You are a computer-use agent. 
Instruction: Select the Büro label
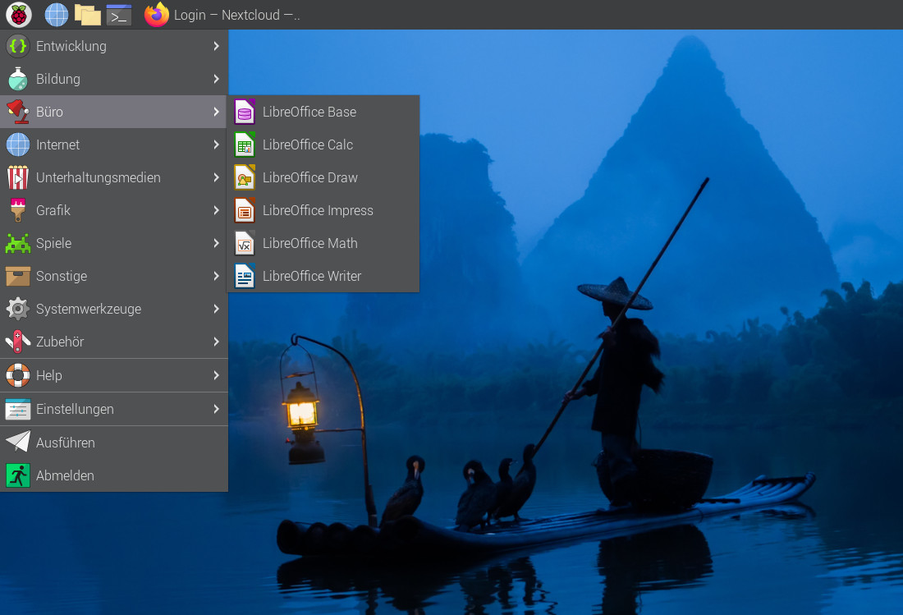[49, 112]
